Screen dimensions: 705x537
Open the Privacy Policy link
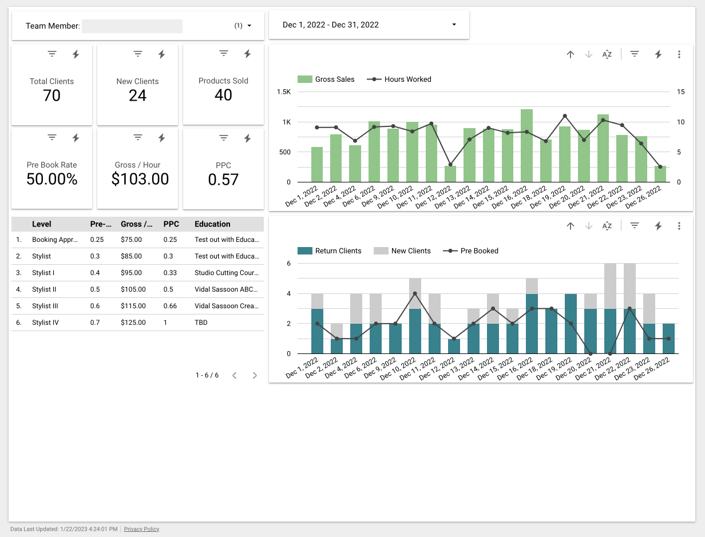141,529
